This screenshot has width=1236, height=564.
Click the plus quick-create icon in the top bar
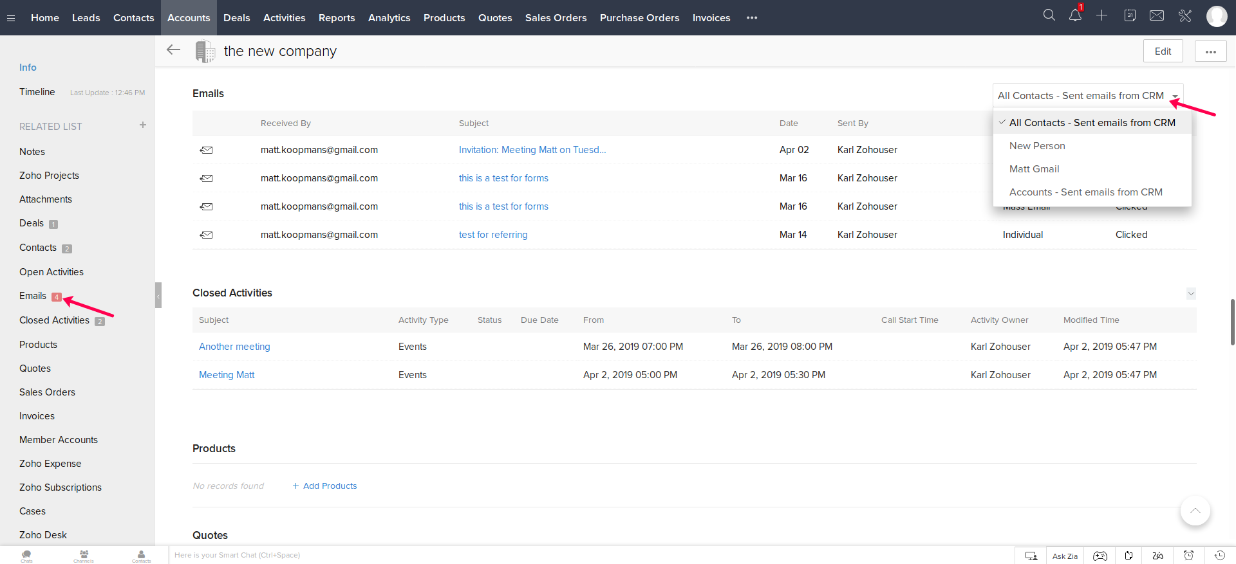pos(1102,15)
